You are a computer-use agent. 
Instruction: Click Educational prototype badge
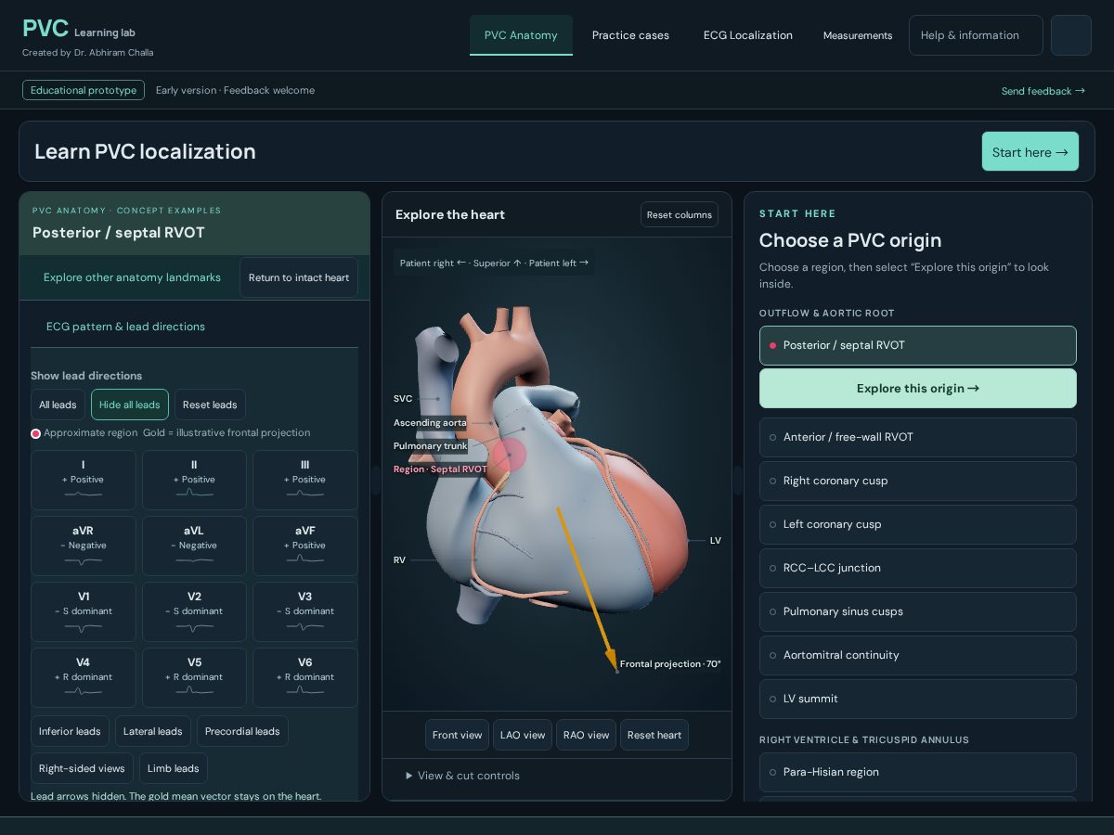pyautogui.click(x=84, y=90)
